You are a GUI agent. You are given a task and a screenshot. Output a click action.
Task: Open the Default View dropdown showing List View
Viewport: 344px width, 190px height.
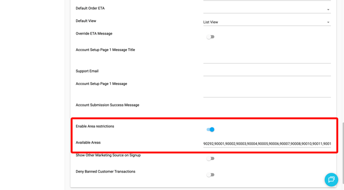pyautogui.click(x=267, y=22)
